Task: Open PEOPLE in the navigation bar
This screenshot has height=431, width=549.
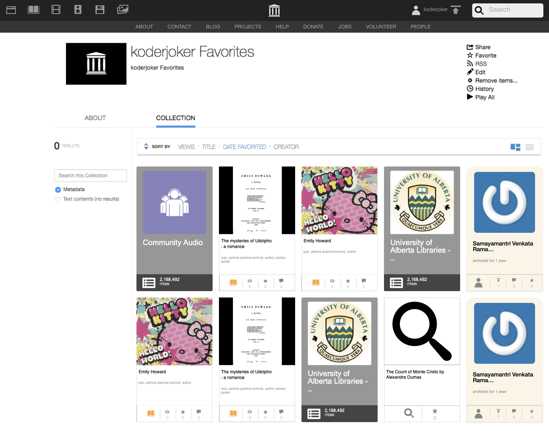Action: tap(420, 27)
